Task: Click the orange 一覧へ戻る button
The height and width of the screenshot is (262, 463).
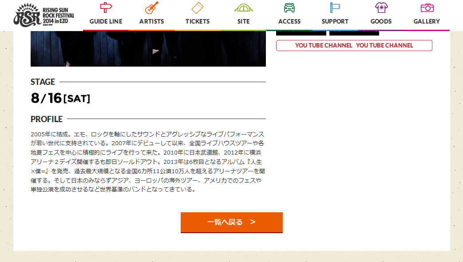Action: tap(232, 222)
